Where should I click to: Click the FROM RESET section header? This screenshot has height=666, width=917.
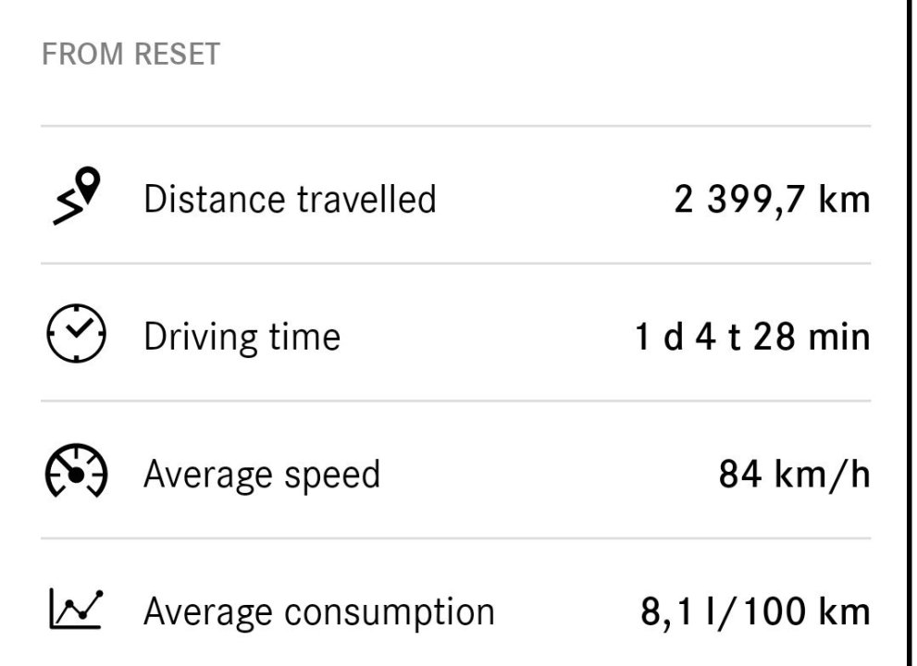(131, 54)
